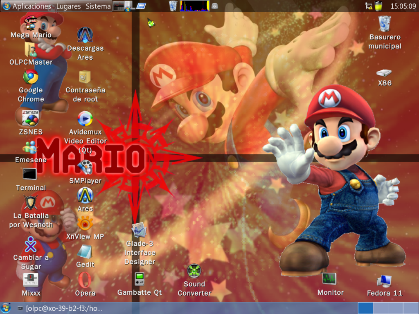The image size is (419, 314).
Task: Check the battery status tray icon
Action: coord(378,6)
